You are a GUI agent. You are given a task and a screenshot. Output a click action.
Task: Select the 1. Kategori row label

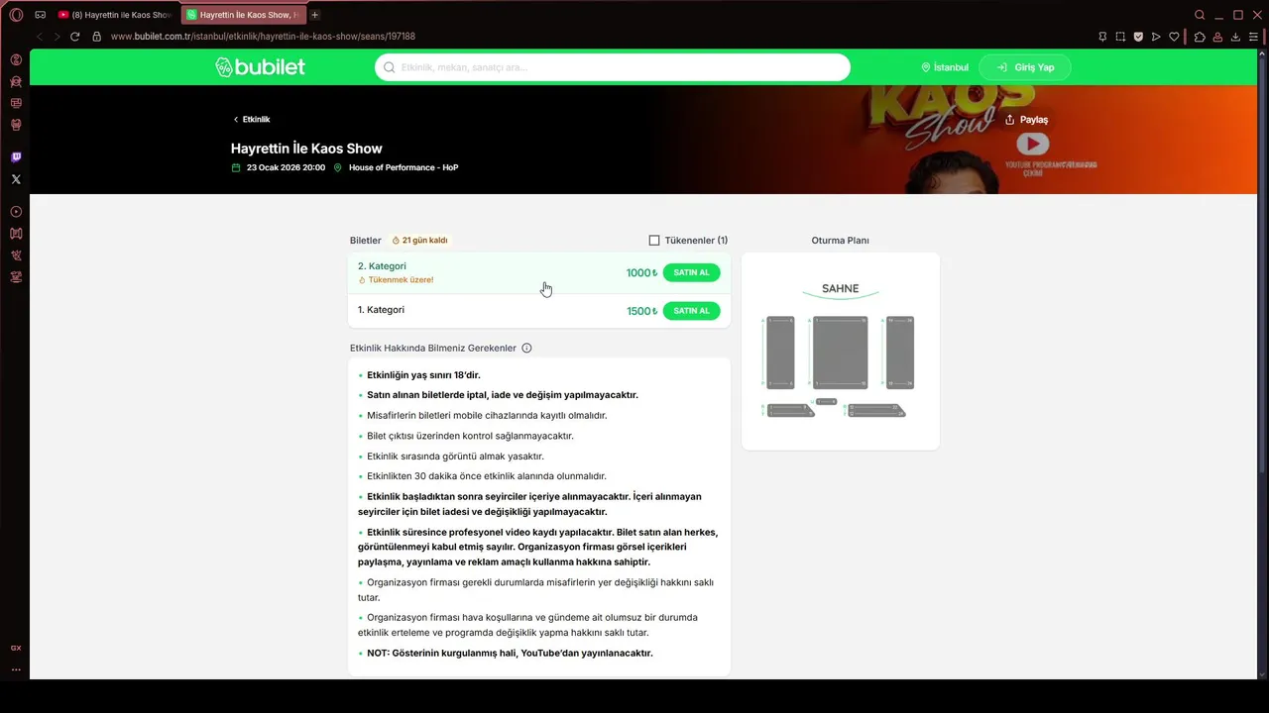pos(381,310)
